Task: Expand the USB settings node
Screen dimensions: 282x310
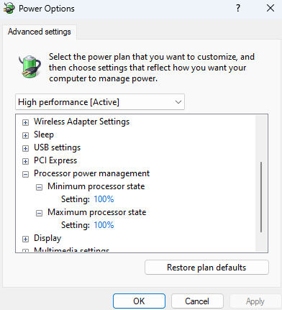Action: click(25, 148)
